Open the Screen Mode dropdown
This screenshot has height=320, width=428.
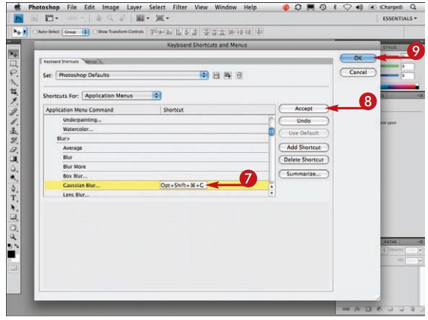[162, 18]
